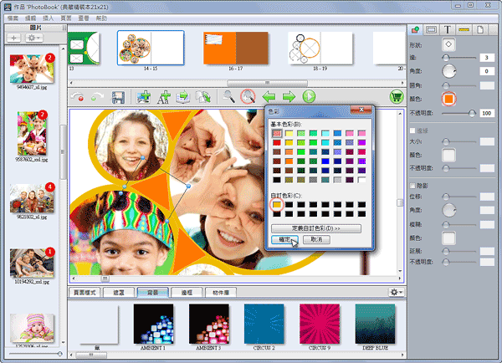Select the yellow custom color swatch
502x363 pixels.
(x=277, y=205)
